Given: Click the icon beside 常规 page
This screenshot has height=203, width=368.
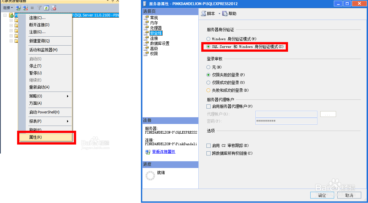Looking at the screenshot, I should click(x=146, y=18).
